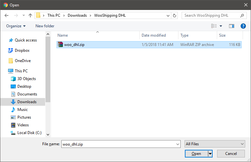This screenshot has height=162, width=251.
Task: Toggle the preview pane icon
Action: click(231, 26)
